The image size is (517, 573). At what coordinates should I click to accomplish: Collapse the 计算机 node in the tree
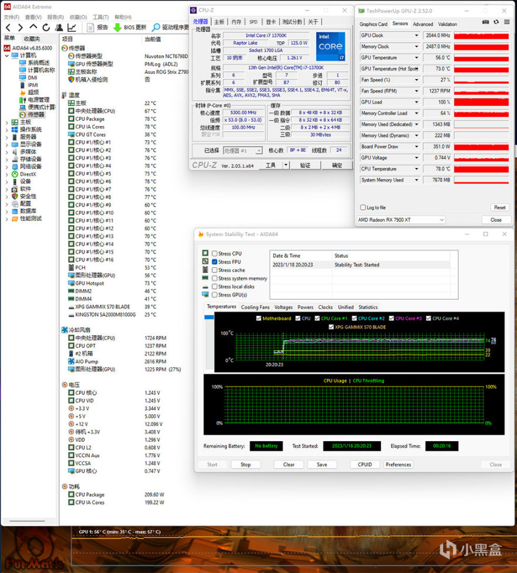pos(6,56)
